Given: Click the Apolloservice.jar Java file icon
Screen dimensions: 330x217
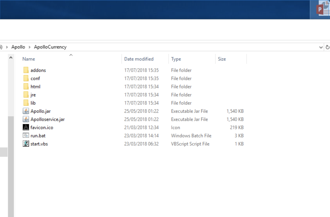Looking at the screenshot, I should point(26,119).
